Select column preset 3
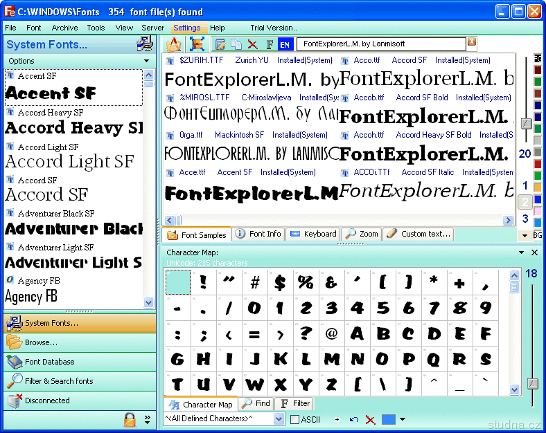This screenshot has width=546, height=433. (525, 219)
